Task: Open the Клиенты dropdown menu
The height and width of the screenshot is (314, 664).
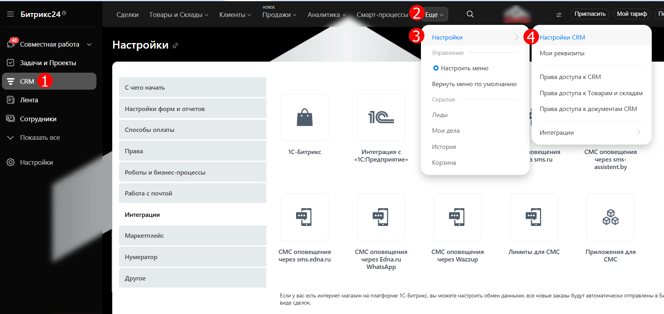Action: pyautogui.click(x=235, y=15)
